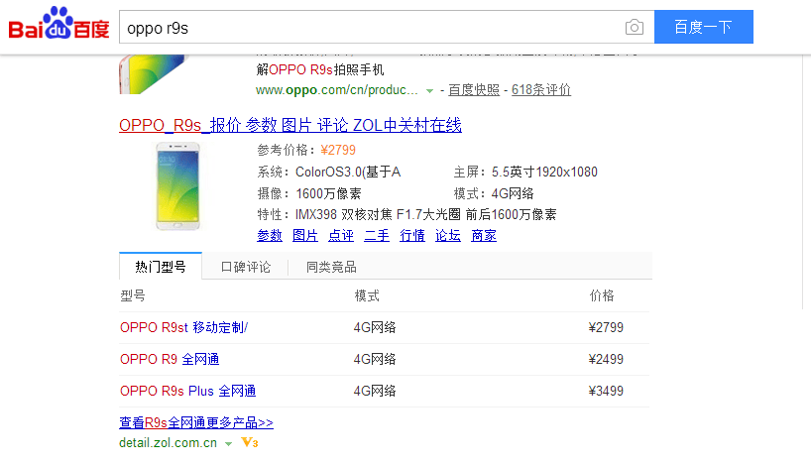
Task: Click the 百度一下 search button
Action: click(x=703, y=27)
